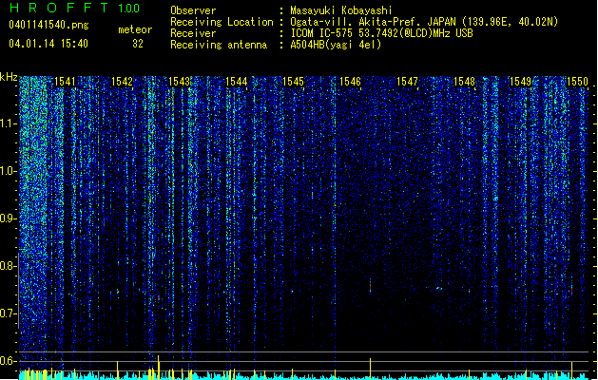Click the 0.7 kHz axis label

click(x=9, y=313)
